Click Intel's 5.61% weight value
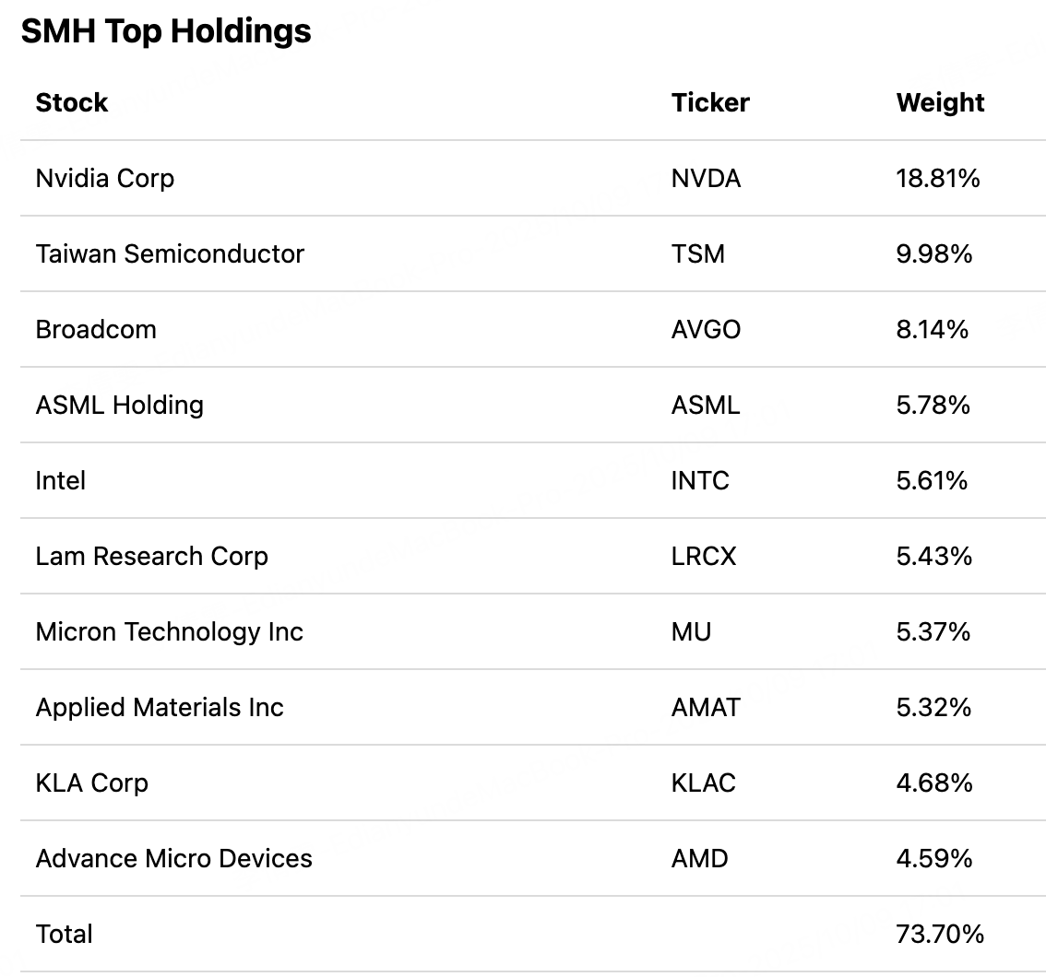1046x977 pixels. (x=932, y=480)
